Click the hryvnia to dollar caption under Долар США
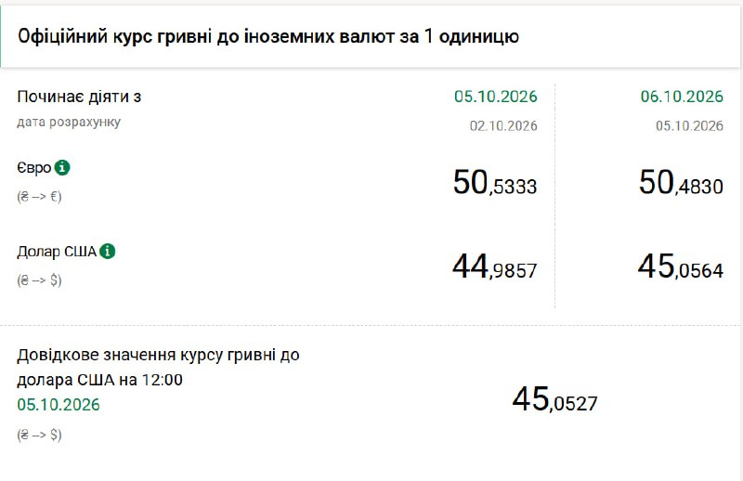This screenshot has width=743, height=481. point(39,280)
